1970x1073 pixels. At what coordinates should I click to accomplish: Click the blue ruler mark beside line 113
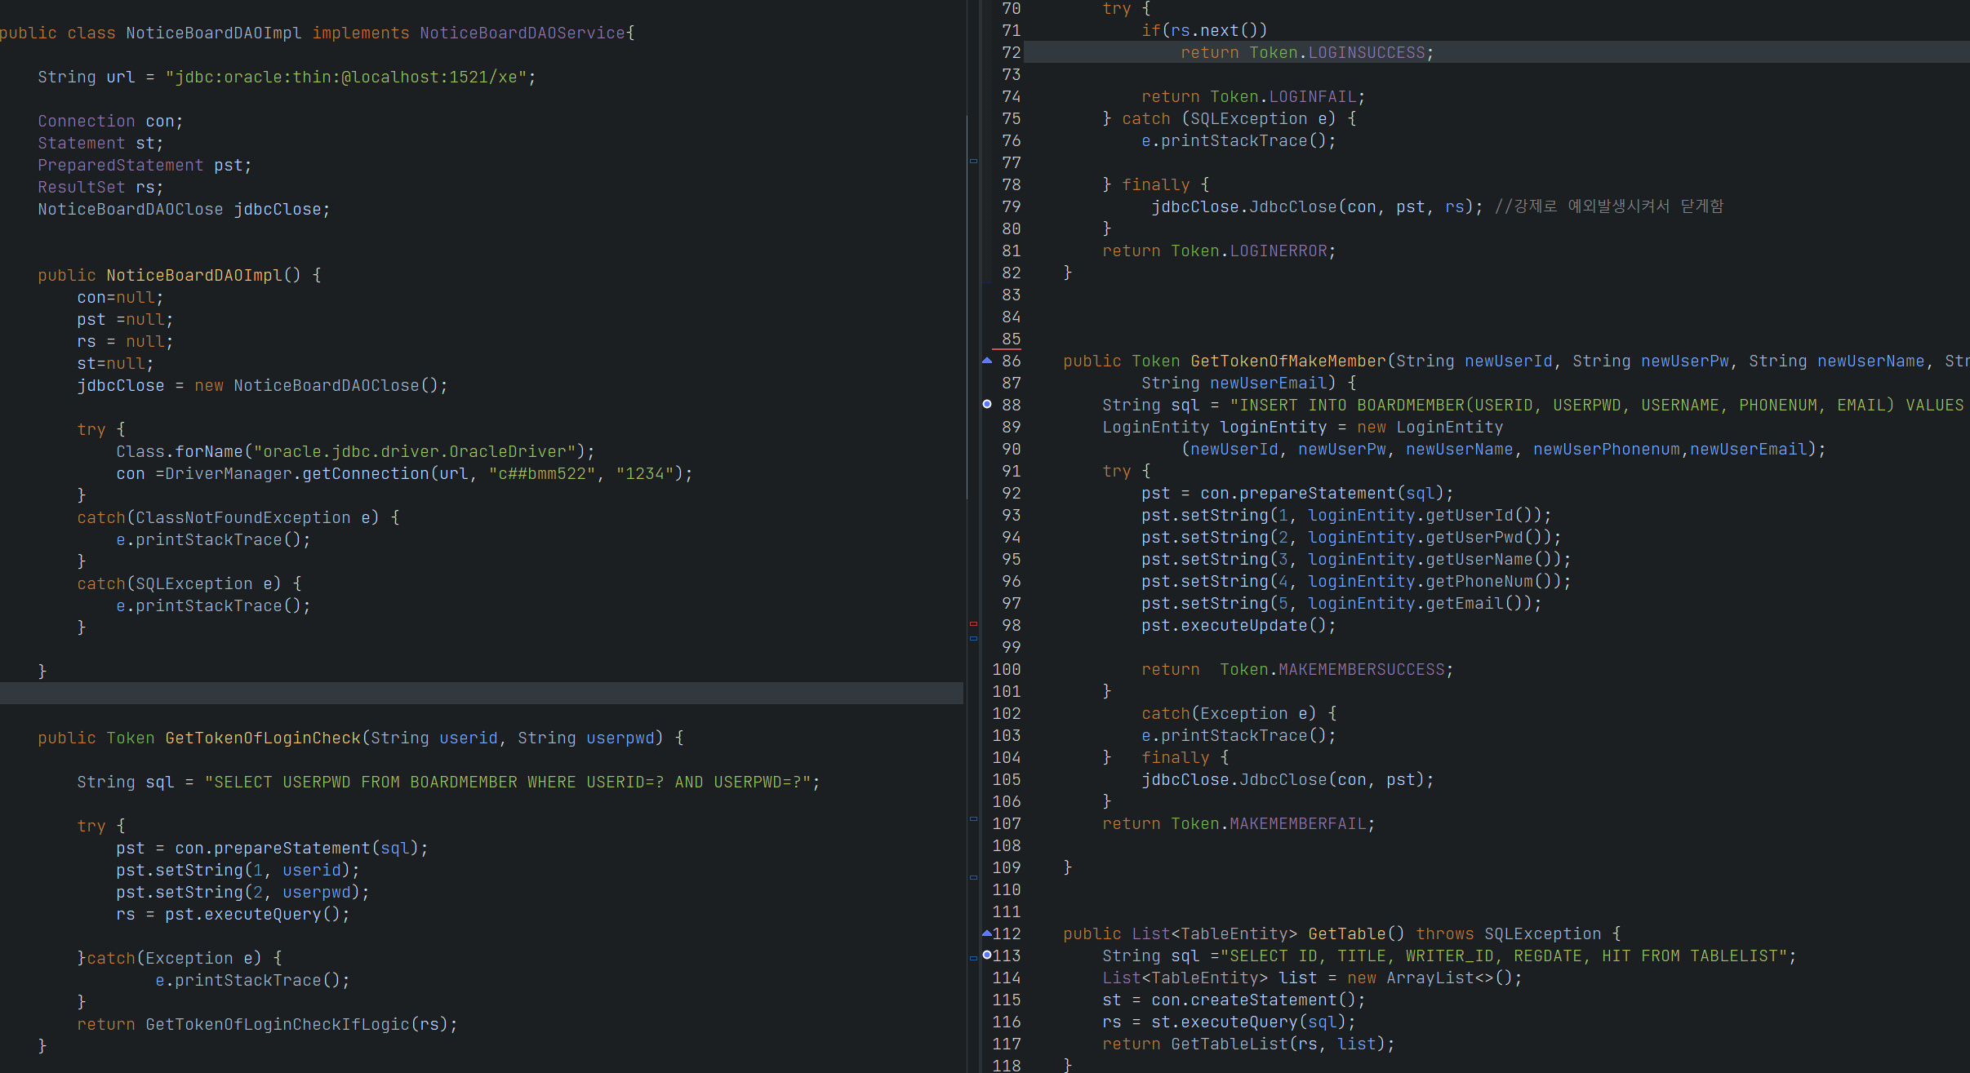973,958
